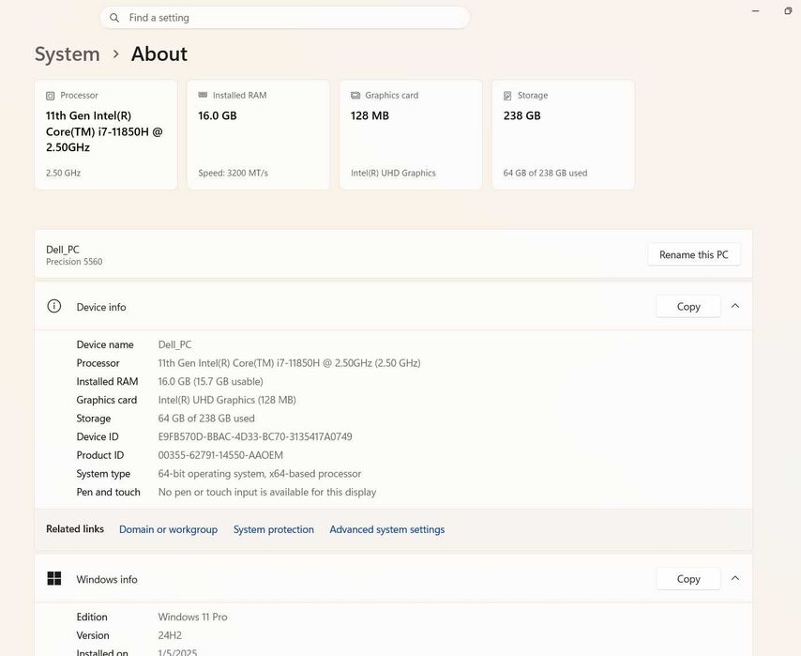Screen dimensions: 801x656
Task: Rename this PC
Action: 694,254
